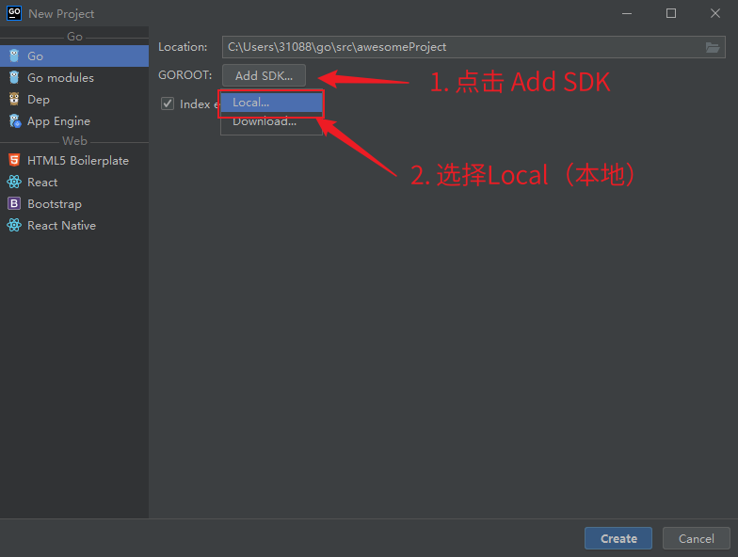Click the HTML5 Boilerplate shield icon

pyautogui.click(x=14, y=161)
